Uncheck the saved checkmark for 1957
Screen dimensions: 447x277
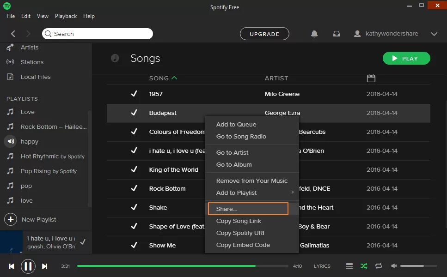point(134,94)
